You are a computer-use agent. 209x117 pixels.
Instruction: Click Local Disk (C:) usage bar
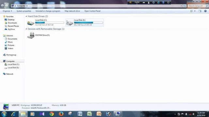(50, 22)
